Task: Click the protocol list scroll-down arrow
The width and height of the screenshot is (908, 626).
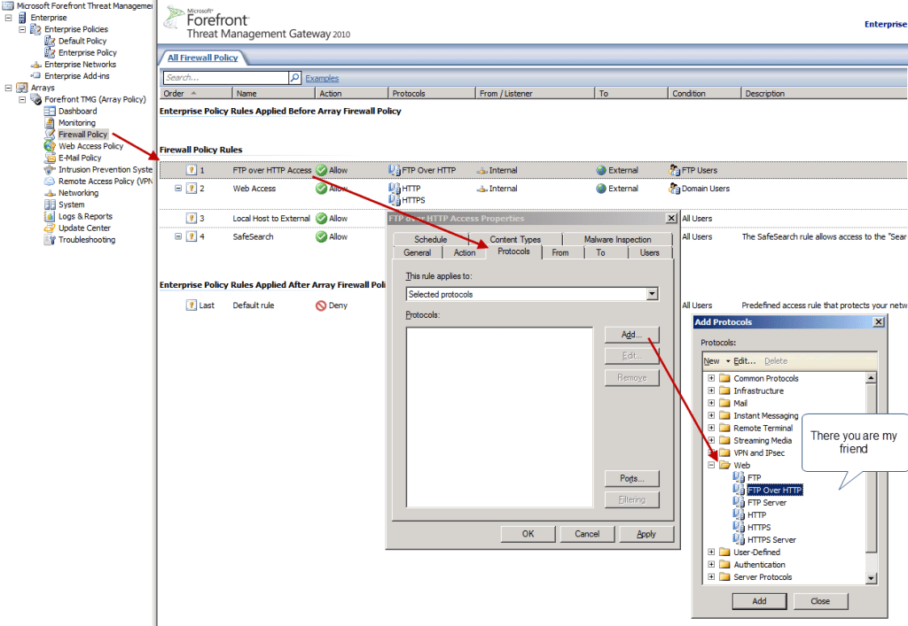Action: point(871,578)
